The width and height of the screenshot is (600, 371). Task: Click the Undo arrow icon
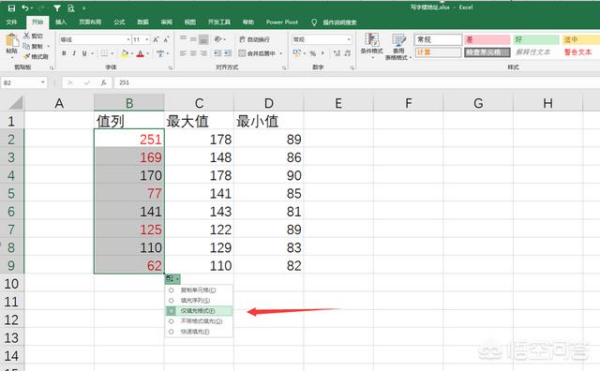(25, 7)
